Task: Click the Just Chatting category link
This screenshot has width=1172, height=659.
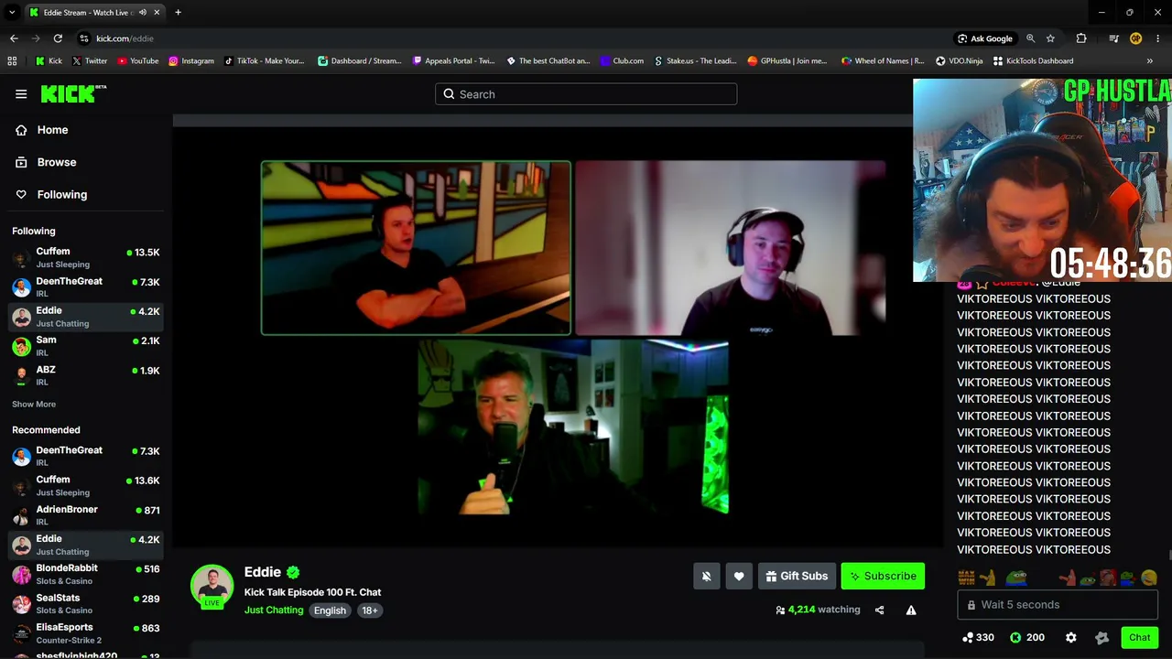Action: tap(274, 610)
